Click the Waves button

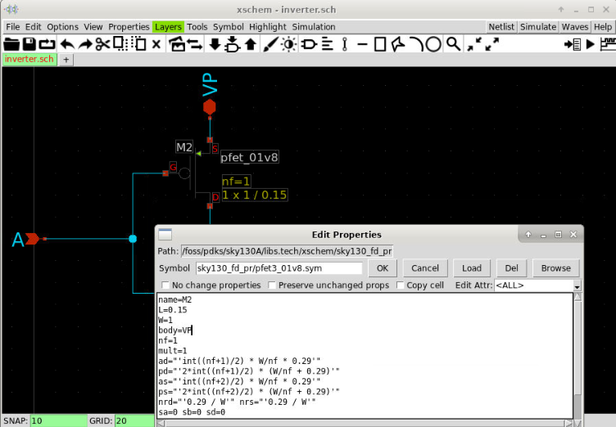[x=575, y=27]
